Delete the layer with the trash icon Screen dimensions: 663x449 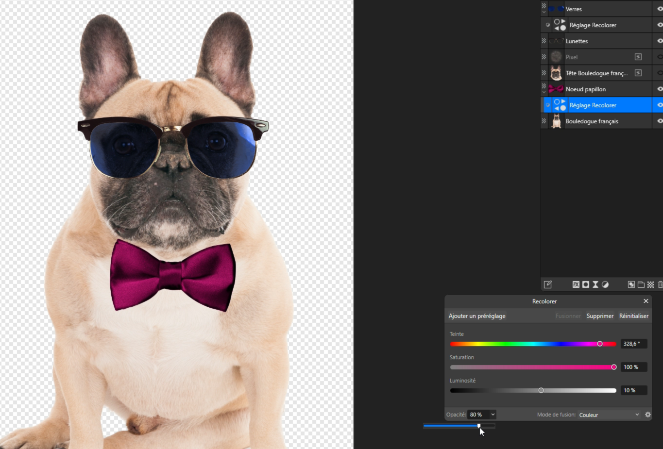(x=660, y=284)
